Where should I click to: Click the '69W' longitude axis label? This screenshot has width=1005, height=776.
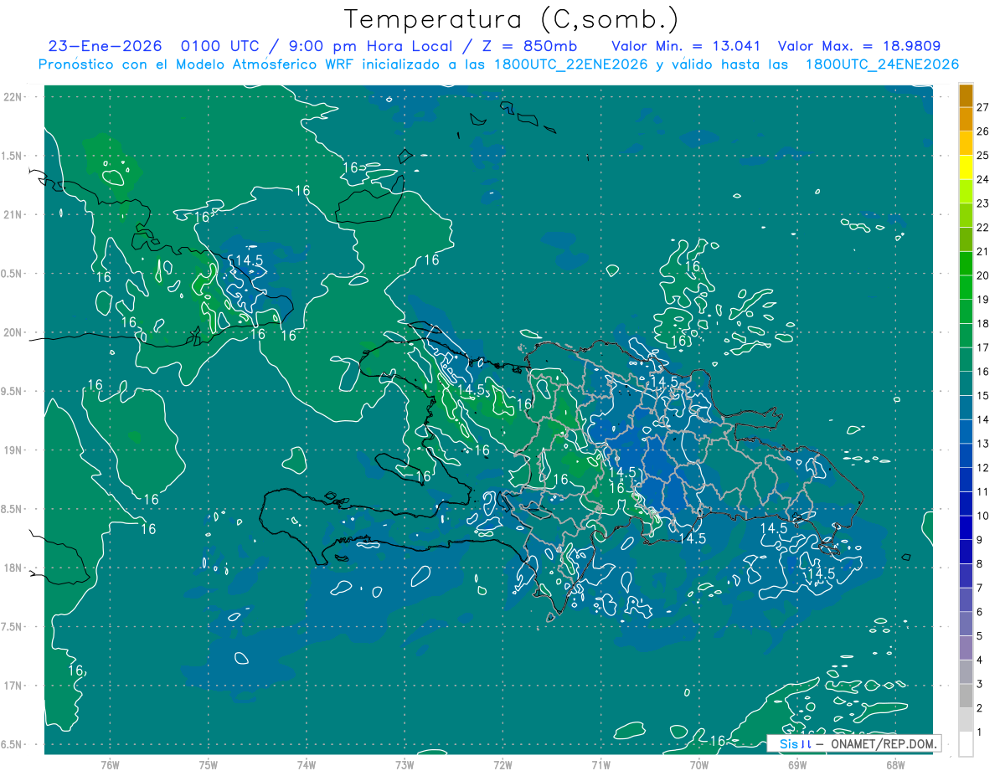click(797, 764)
